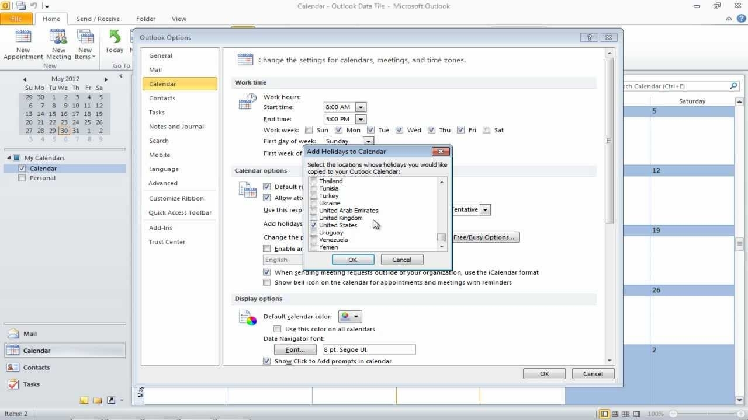Image resolution: width=748 pixels, height=420 pixels.
Task: Minimize the ribbon with the caret icon
Action: (x=729, y=19)
